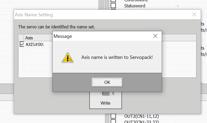The image size is (207, 123).
Task: Select the OUT3(CN1-32,33) list entry
Action: tap(141, 121)
